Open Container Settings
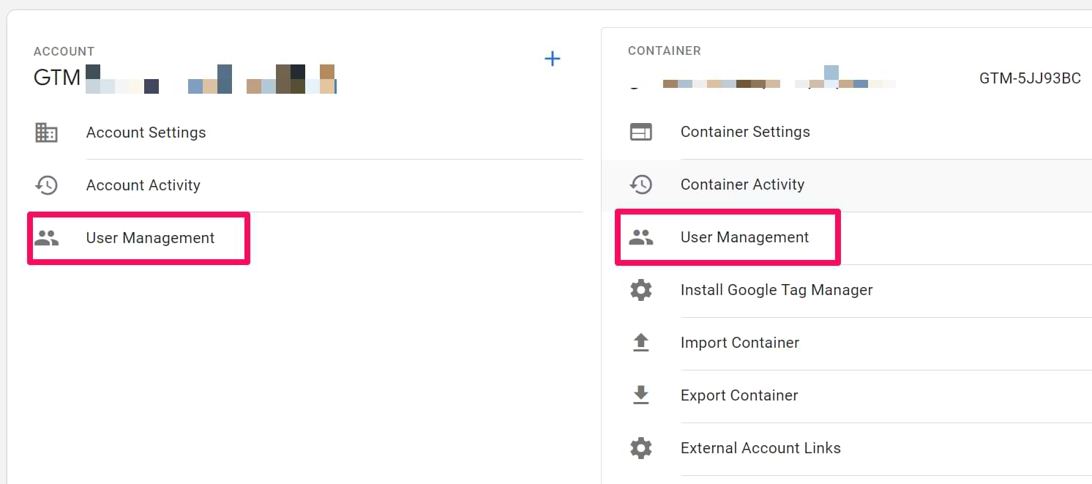This screenshot has height=484, width=1092. (745, 132)
